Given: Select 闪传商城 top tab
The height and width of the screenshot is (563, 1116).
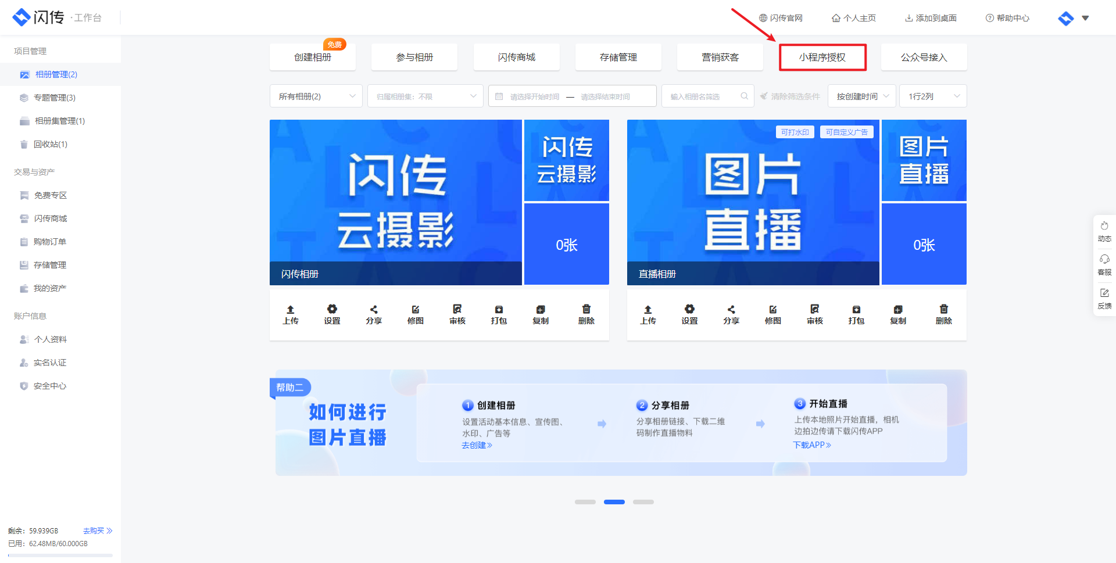Looking at the screenshot, I should pyautogui.click(x=517, y=57).
